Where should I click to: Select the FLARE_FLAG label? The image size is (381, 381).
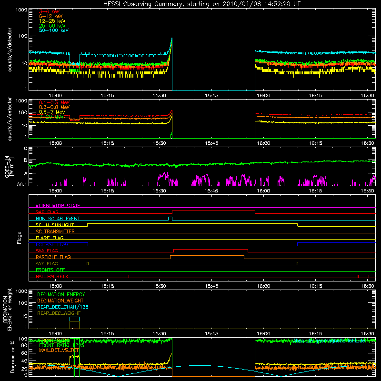[50, 238]
